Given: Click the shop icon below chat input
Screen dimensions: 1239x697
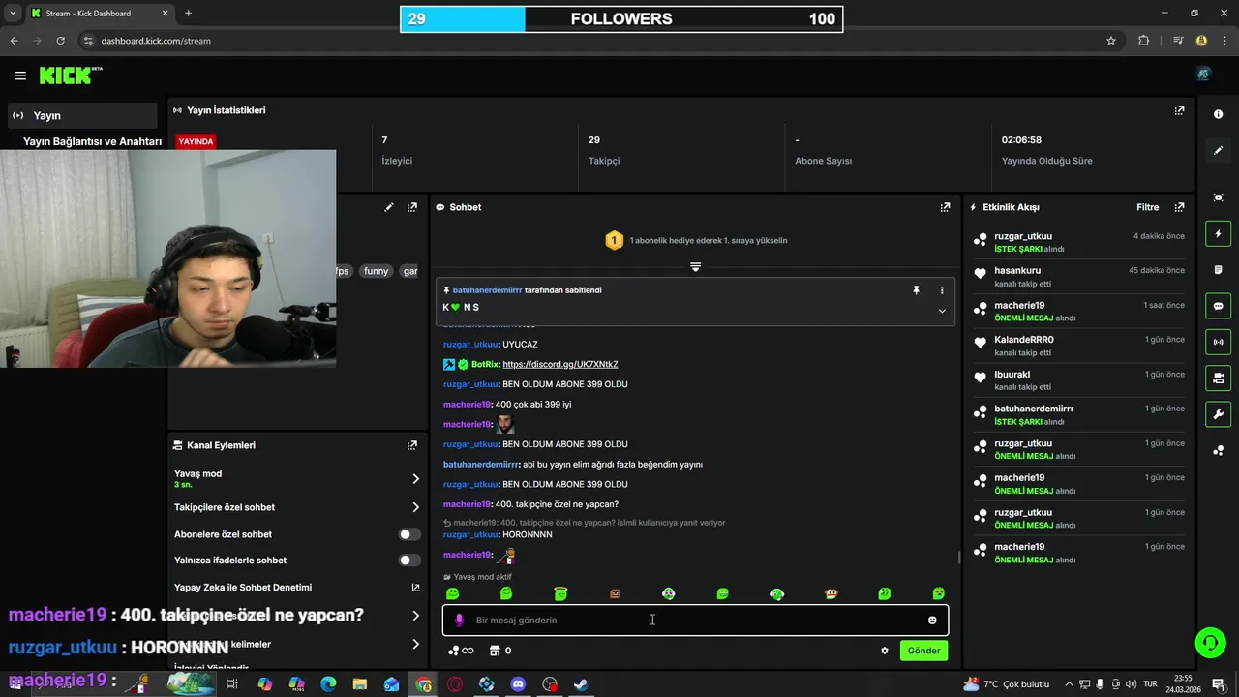Looking at the screenshot, I should coord(495,651).
